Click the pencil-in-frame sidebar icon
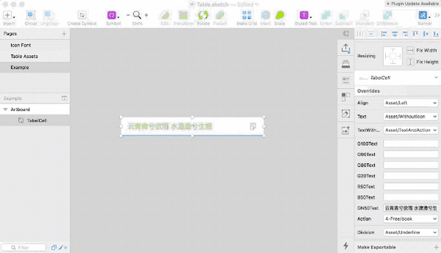 pyautogui.click(x=346, y=114)
